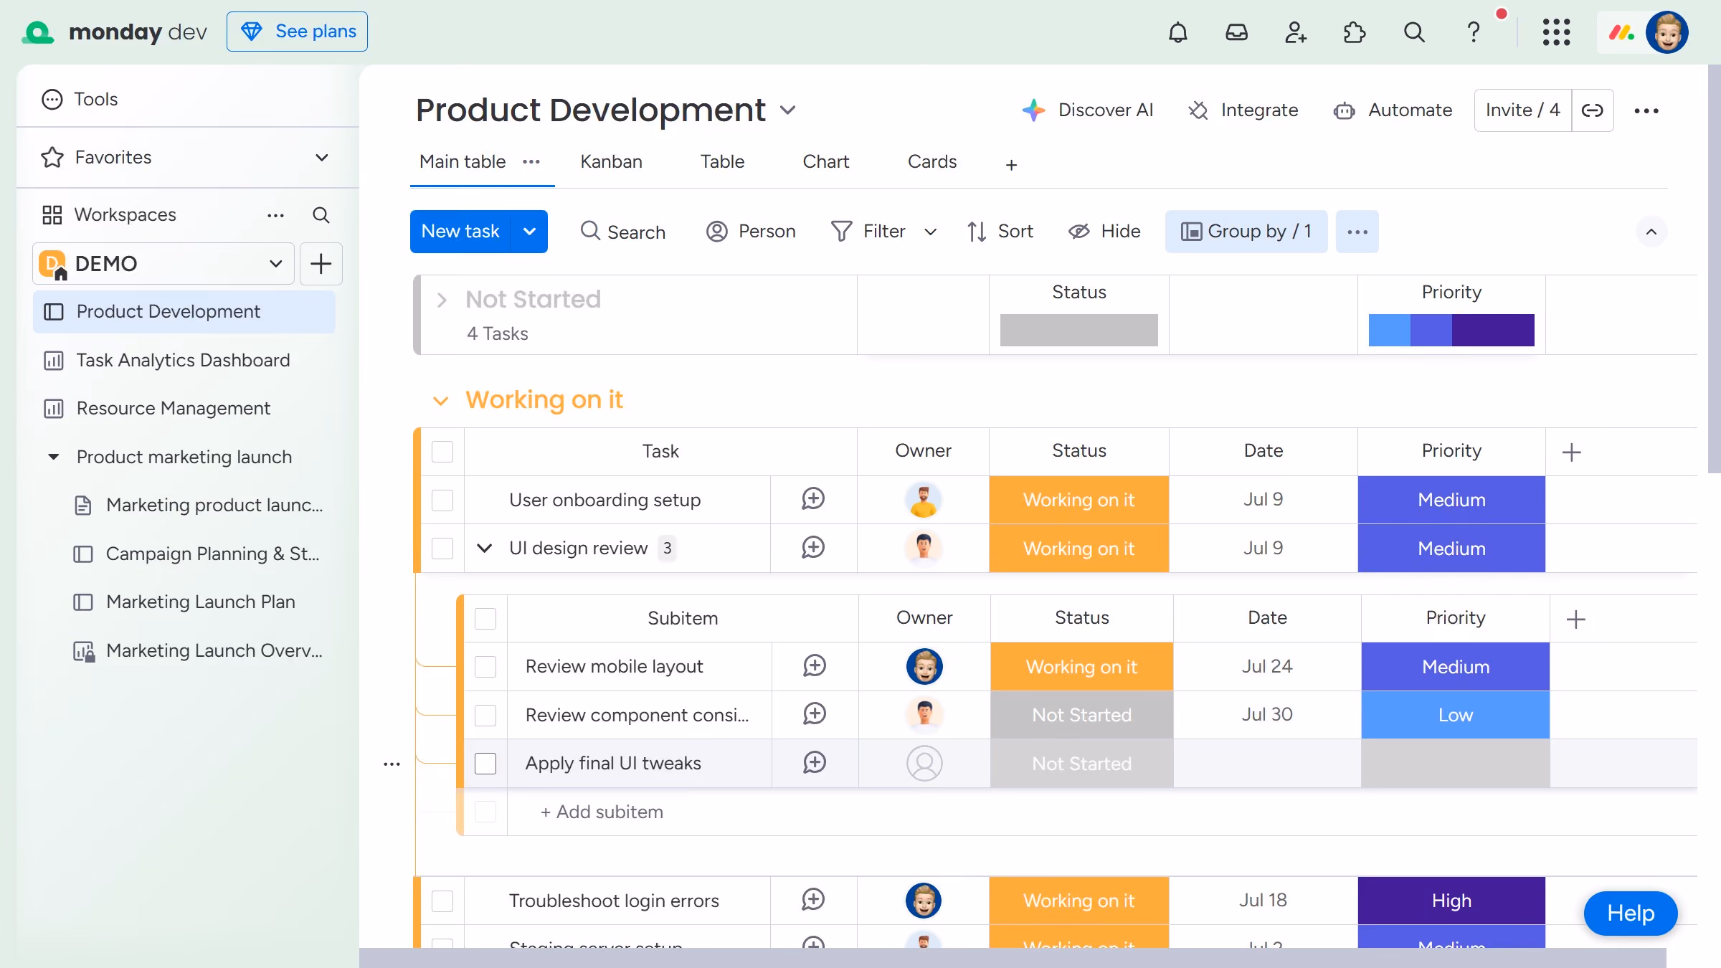1721x968 pixels.
Task: Click Low priority cell for Review component
Action: coord(1455,716)
